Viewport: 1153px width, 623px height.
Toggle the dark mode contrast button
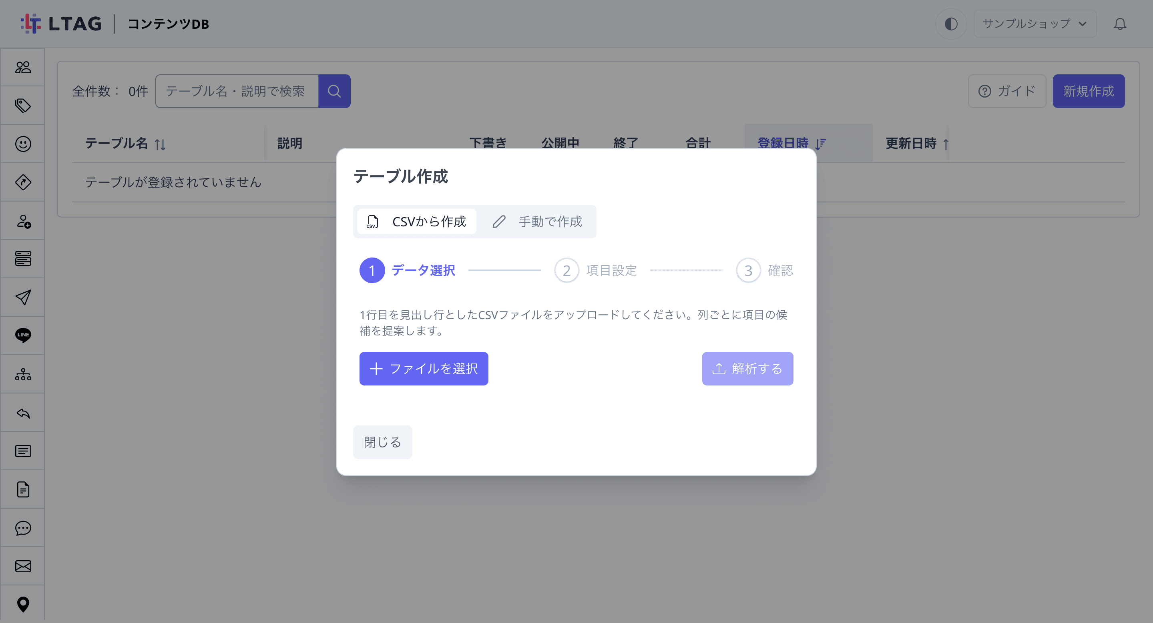click(951, 24)
